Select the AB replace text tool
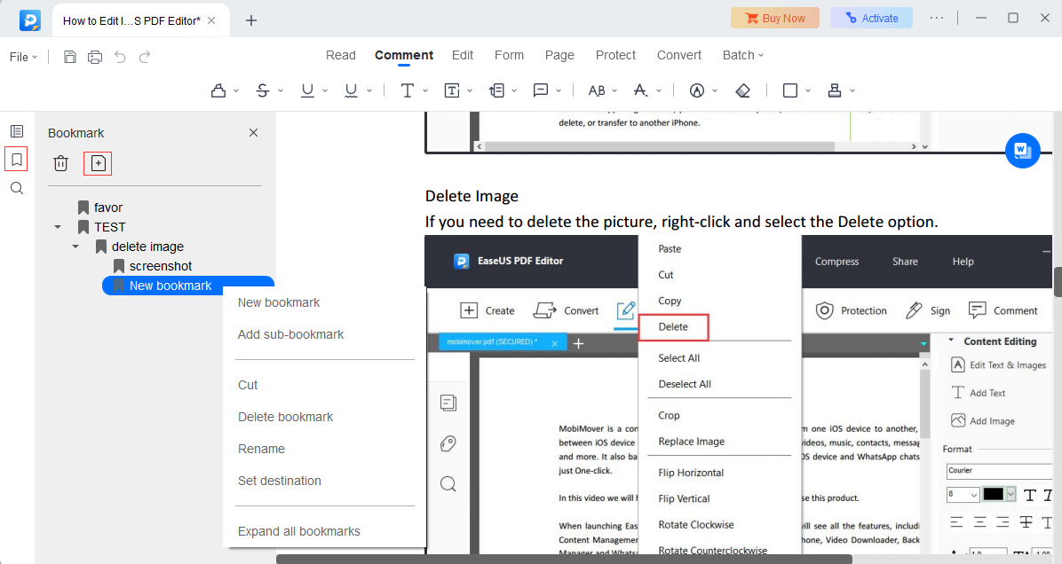The image size is (1062, 564). pos(597,90)
